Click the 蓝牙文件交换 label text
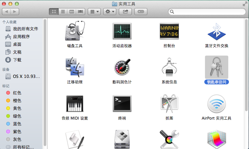249x149 pixels. (217, 46)
